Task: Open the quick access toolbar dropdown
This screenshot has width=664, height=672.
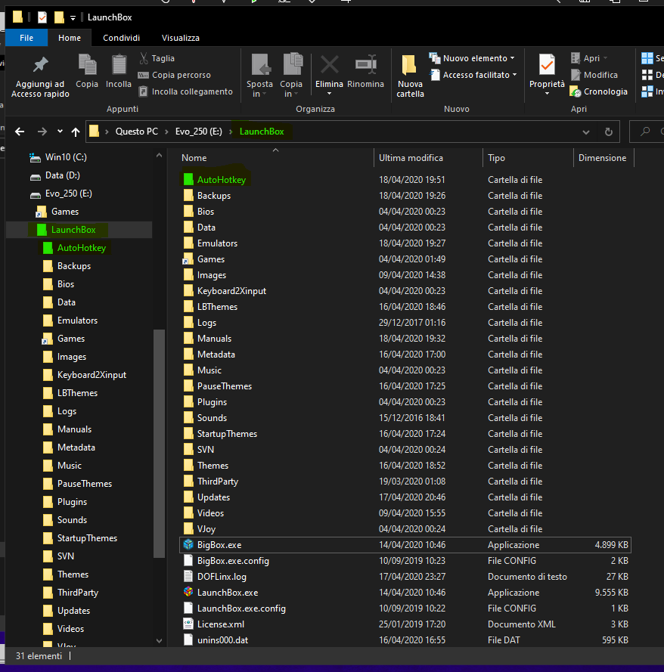Action: [73, 17]
